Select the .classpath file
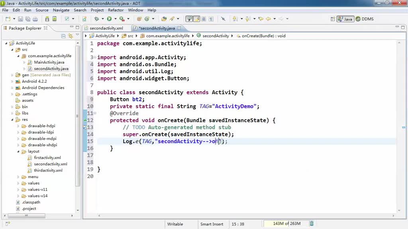This screenshot has height=229, width=408. [31, 202]
